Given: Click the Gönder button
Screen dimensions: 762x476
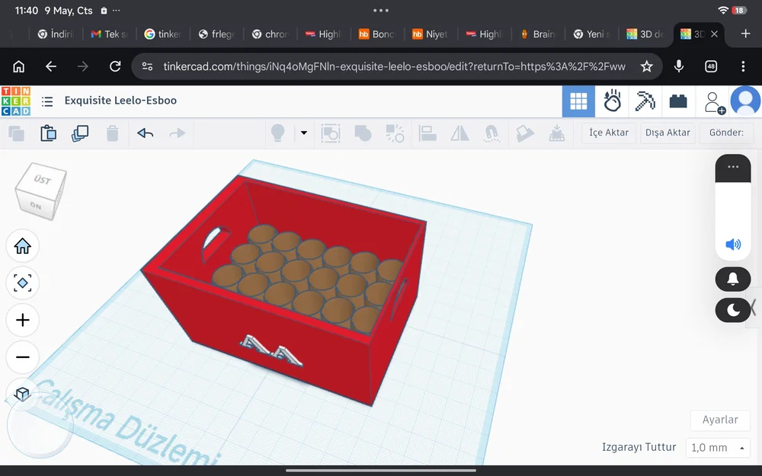Looking at the screenshot, I should pyautogui.click(x=726, y=133).
